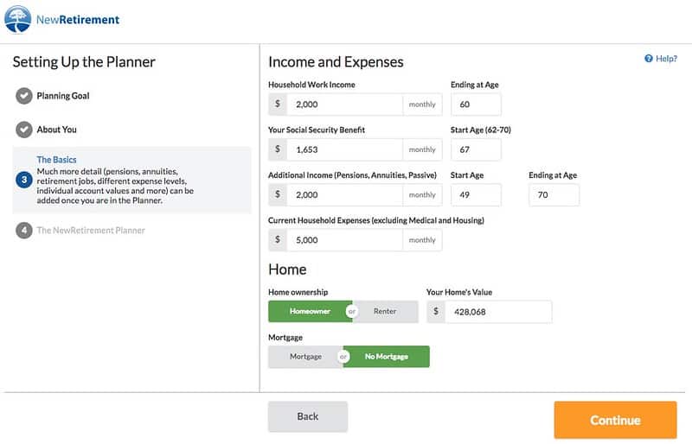Open the Help? link
The height and width of the screenshot is (444, 692).
(666, 59)
